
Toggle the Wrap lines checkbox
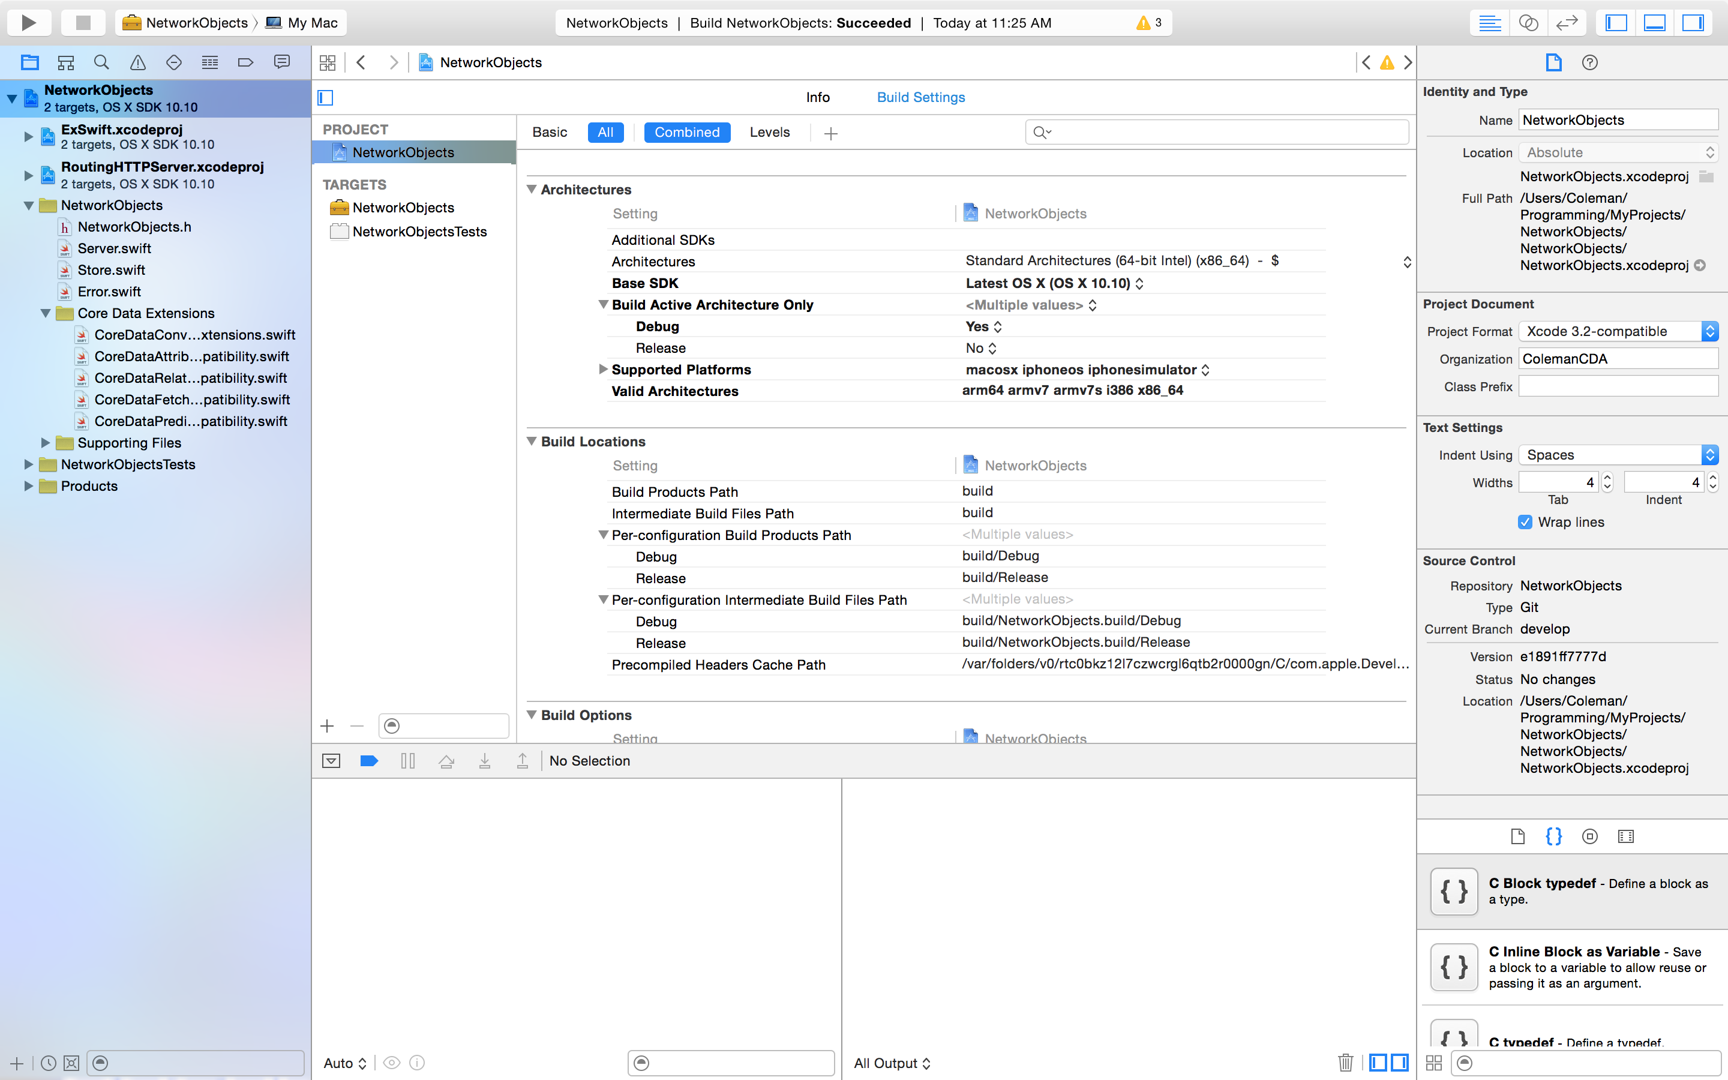click(1525, 522)
